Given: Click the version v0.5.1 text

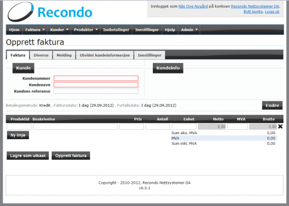Looking at the screenshot, I should pos(144,188).
